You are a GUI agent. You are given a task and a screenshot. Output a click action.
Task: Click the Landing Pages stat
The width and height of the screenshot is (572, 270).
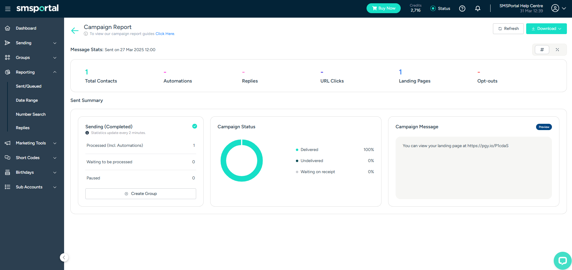click(x=415, y=76)
